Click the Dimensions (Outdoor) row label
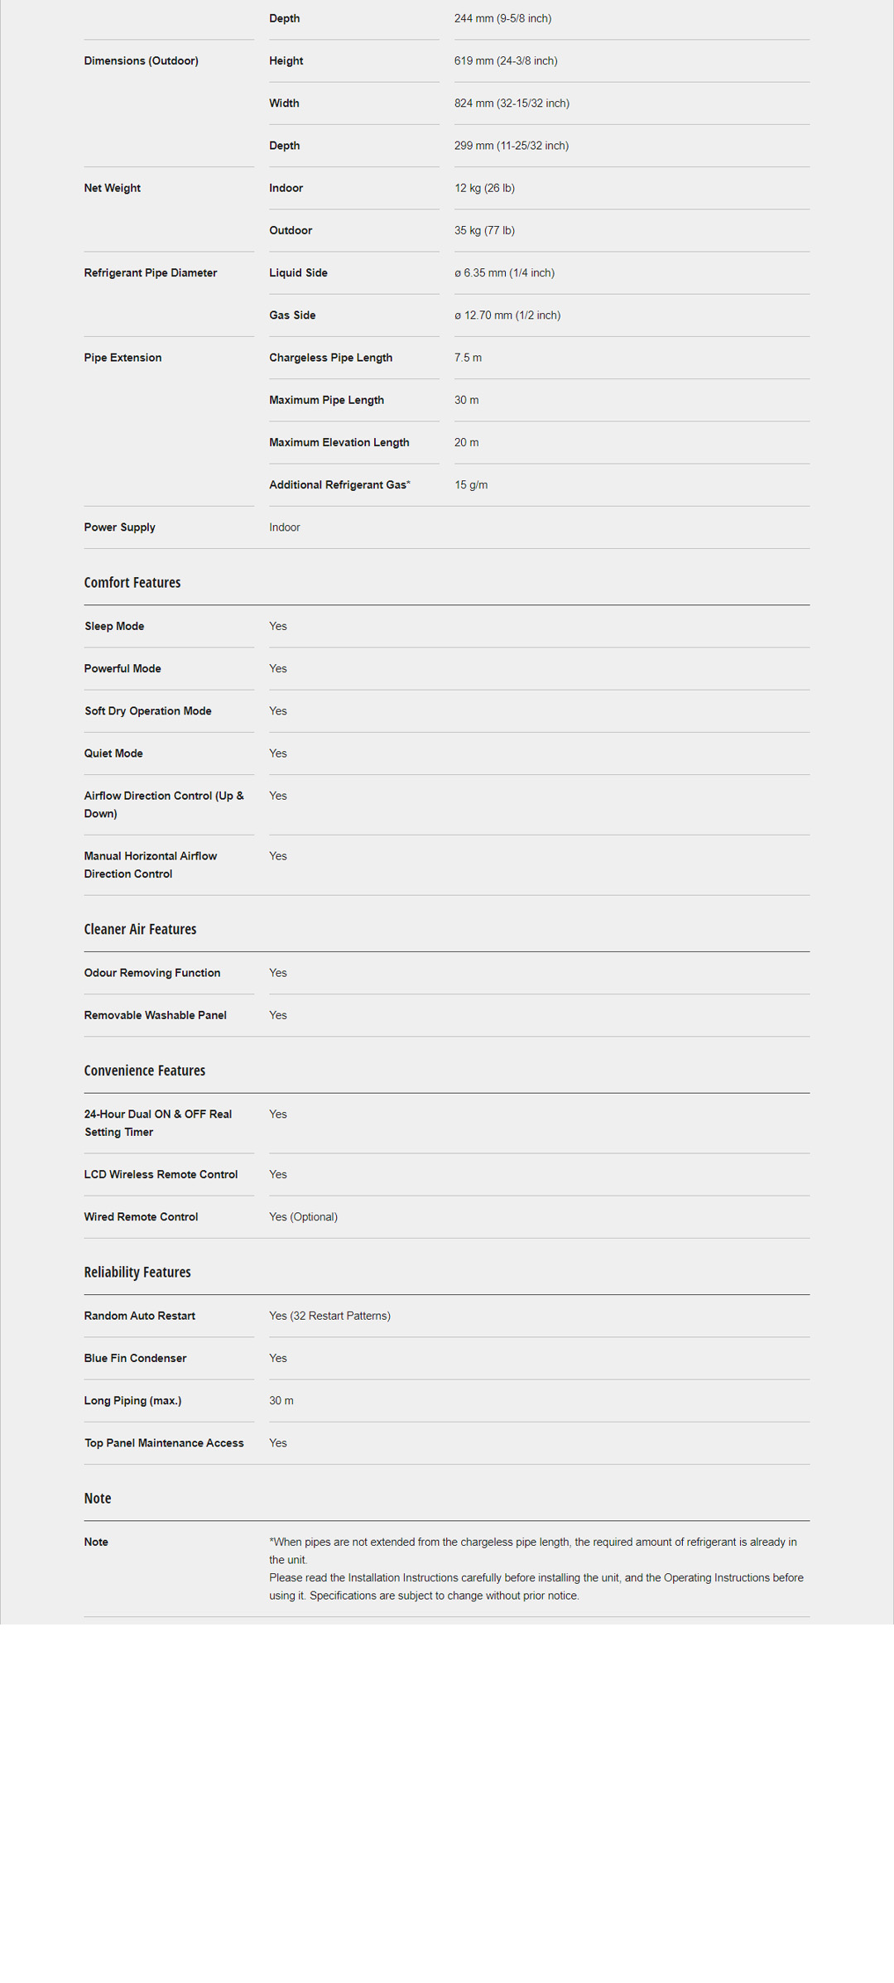 pos(141,61)
